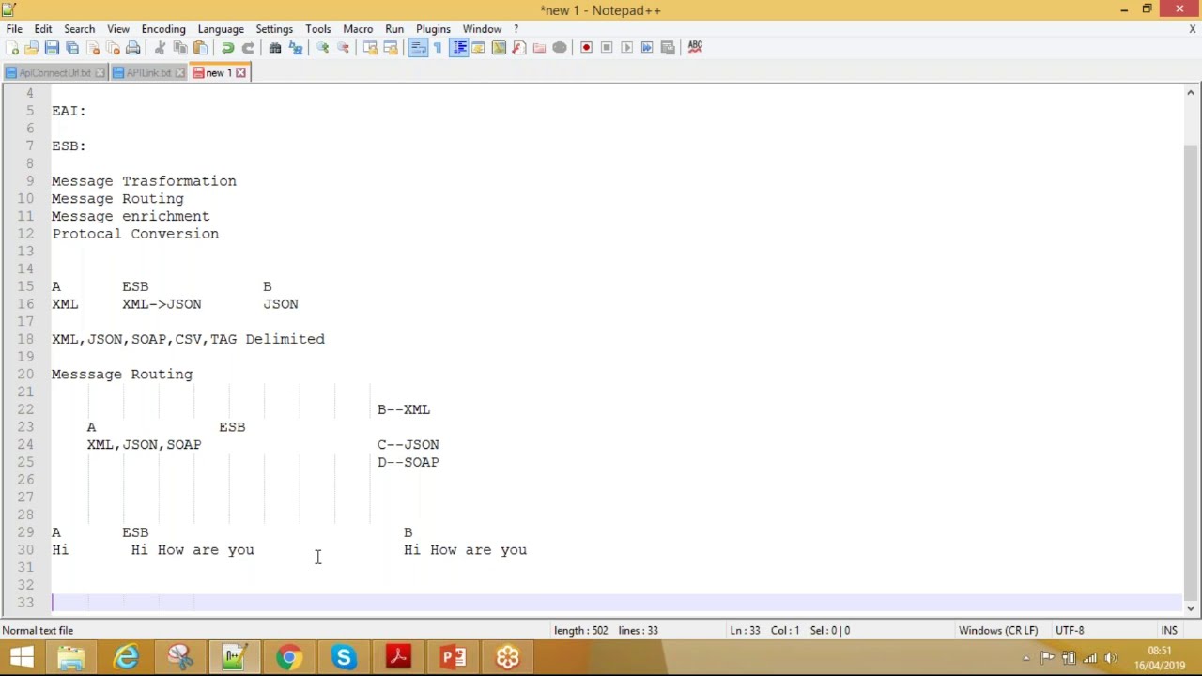Click the scrollbar up arrow in the editor

[x=1191, y=92]
